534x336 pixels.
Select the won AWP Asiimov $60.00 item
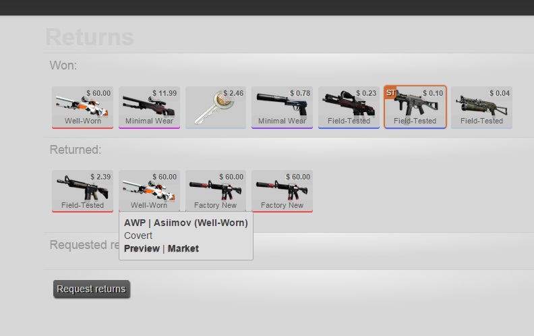point(82,107)
